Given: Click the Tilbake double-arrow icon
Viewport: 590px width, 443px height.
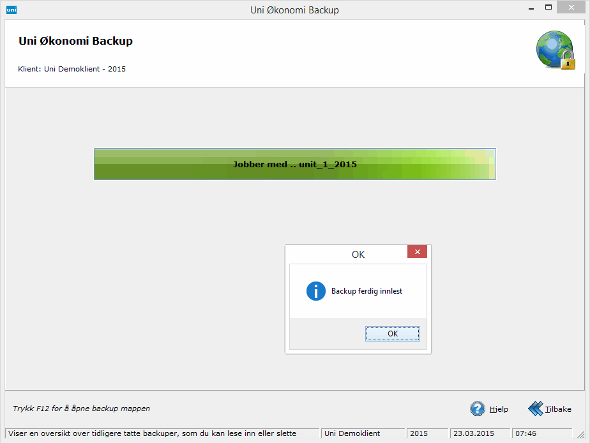Looking at the screenshot, I should click(x=535, y=409).
